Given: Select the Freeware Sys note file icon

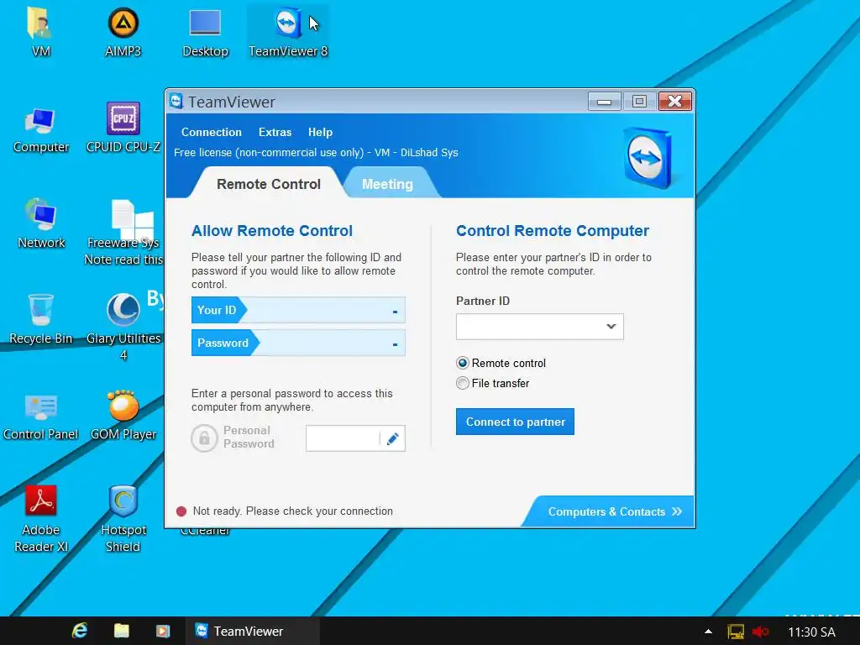Looking at the screenshot, I should [126, 233].
